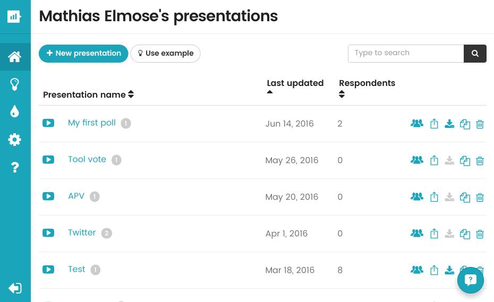The width and height of the screenshot is (494, 302).
Task: Open the Twitter presentation link
Action: pos(82,232)
